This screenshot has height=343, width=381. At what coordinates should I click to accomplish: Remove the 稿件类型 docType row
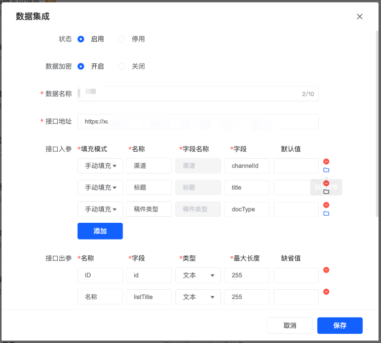(x=326, y=205)
